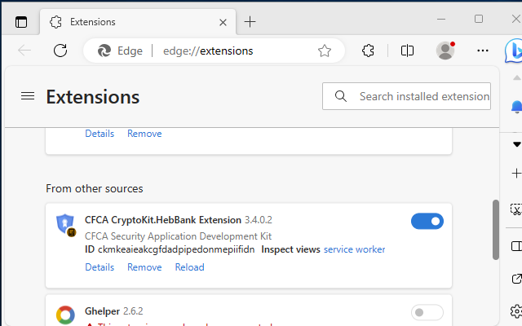The image size is (522, 326).
Task: Enable the Ghelper extension toggle
Action: tap(427, 312)
